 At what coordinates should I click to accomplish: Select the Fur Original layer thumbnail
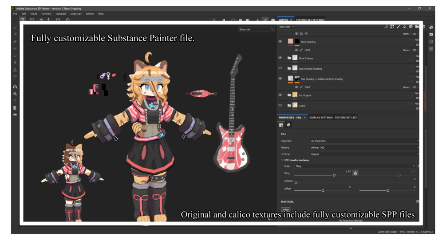295,95
